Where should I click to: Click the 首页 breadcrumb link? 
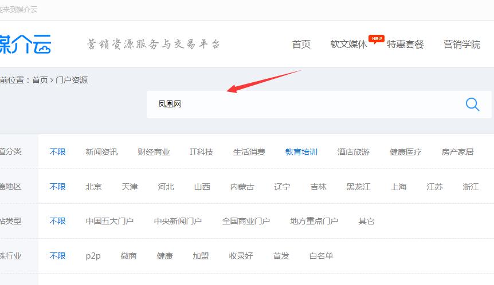40,80
